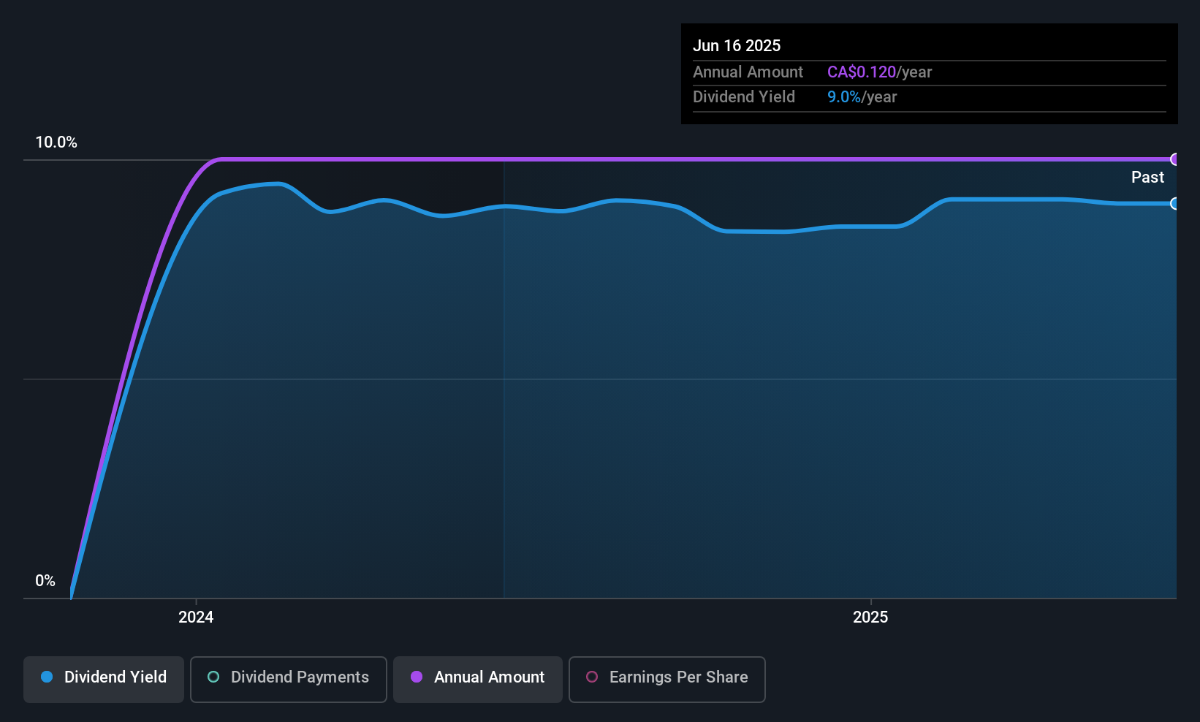Click the blue Dividend Yield endpoint marker
The image size is (1200, 722).
pos(1175,204)
